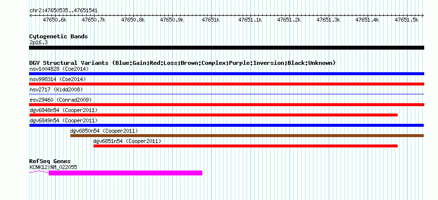Click the RefSeq Genes track title
The width and height of the screenshot is (438, 200).
[50, 162]
